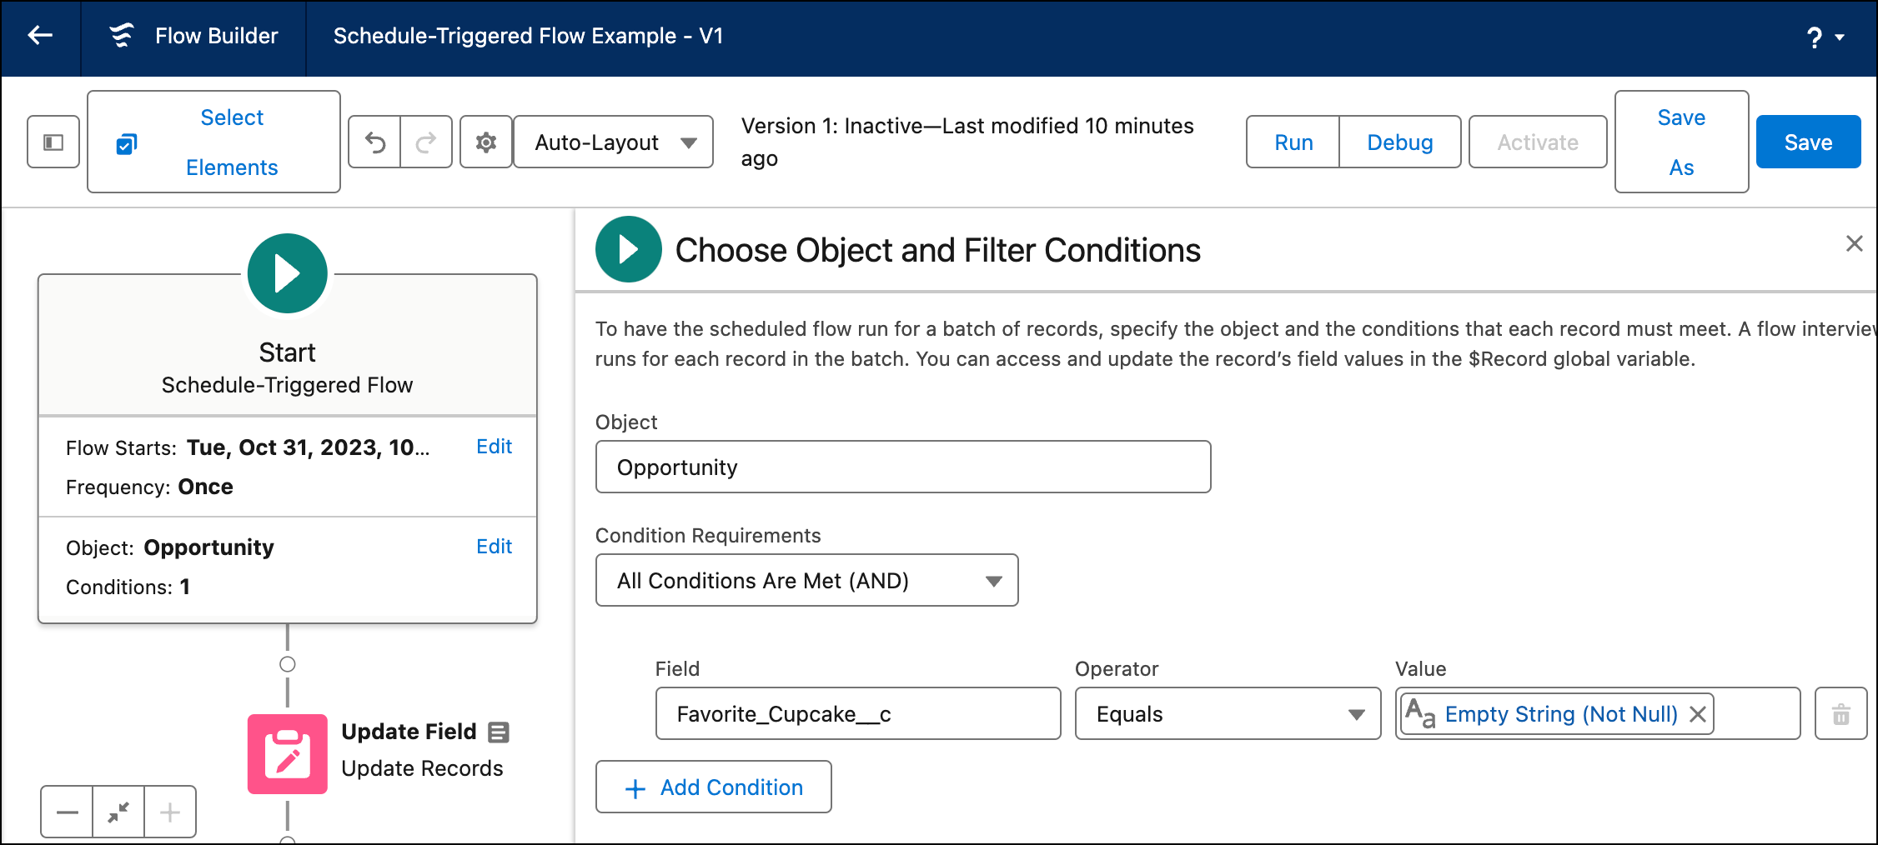Click Select Elements button
Viewport: 1878px width, 845px height.
point(213,142)
